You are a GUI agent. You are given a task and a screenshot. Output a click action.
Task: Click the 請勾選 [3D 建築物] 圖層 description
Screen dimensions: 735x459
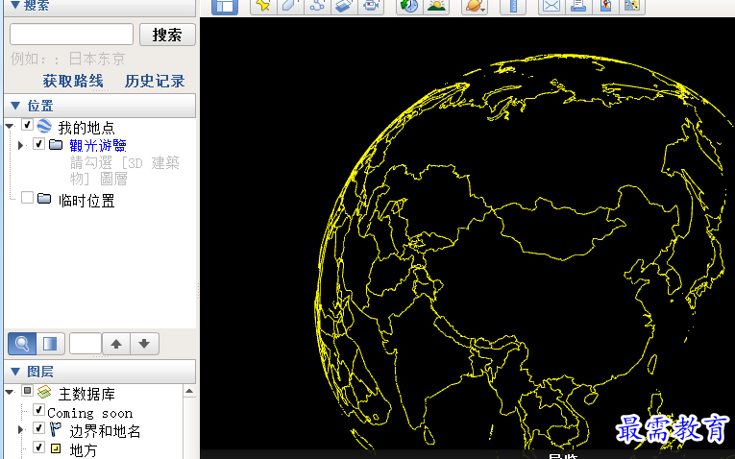pyautogui.click(x=125, y=171)
